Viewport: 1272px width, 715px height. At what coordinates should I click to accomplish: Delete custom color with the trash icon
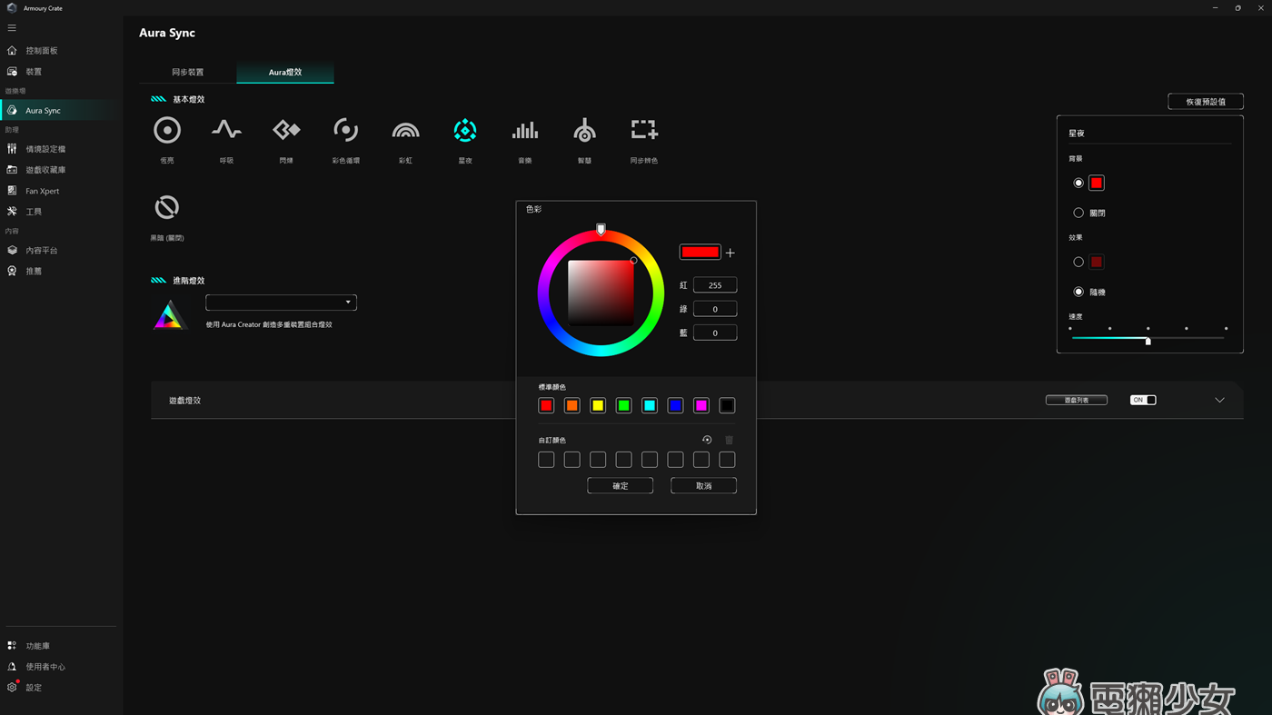coord(729,440)
